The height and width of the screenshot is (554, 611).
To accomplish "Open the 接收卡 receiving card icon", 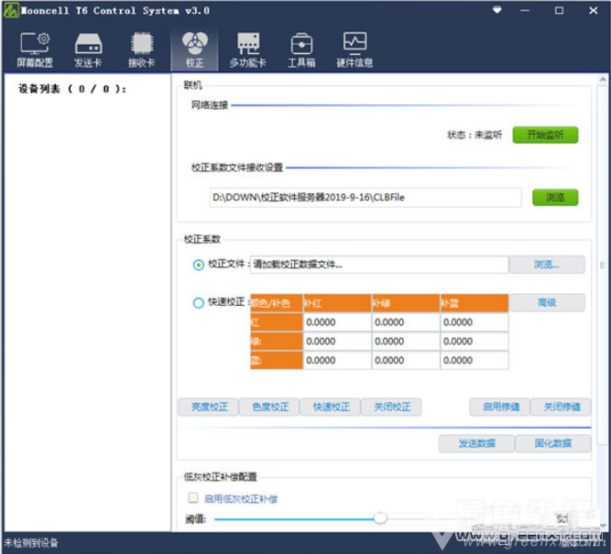I will tap(141, 49).
